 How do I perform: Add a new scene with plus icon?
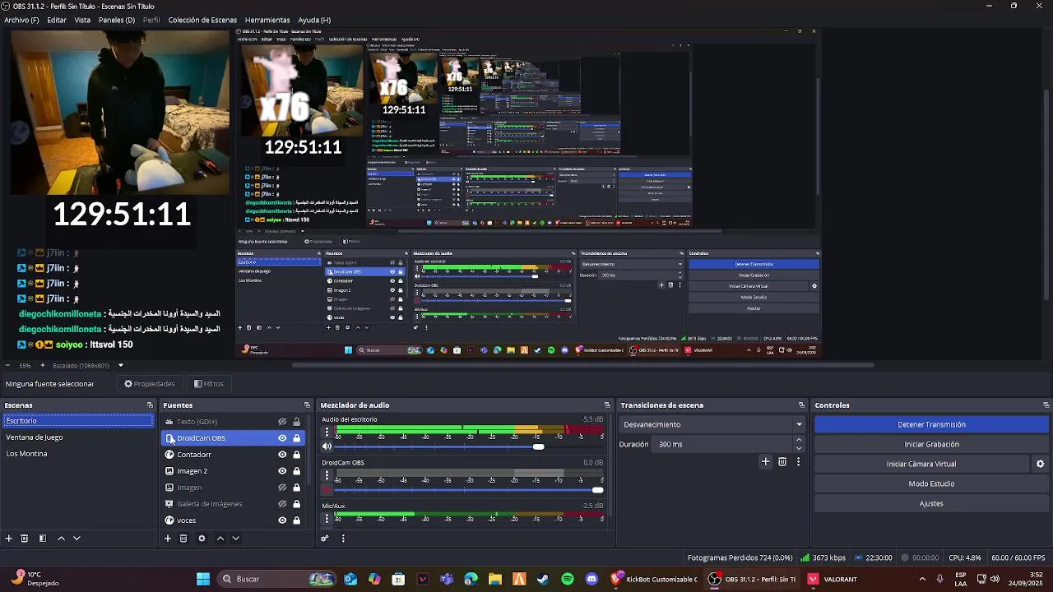tap(9, 539)
